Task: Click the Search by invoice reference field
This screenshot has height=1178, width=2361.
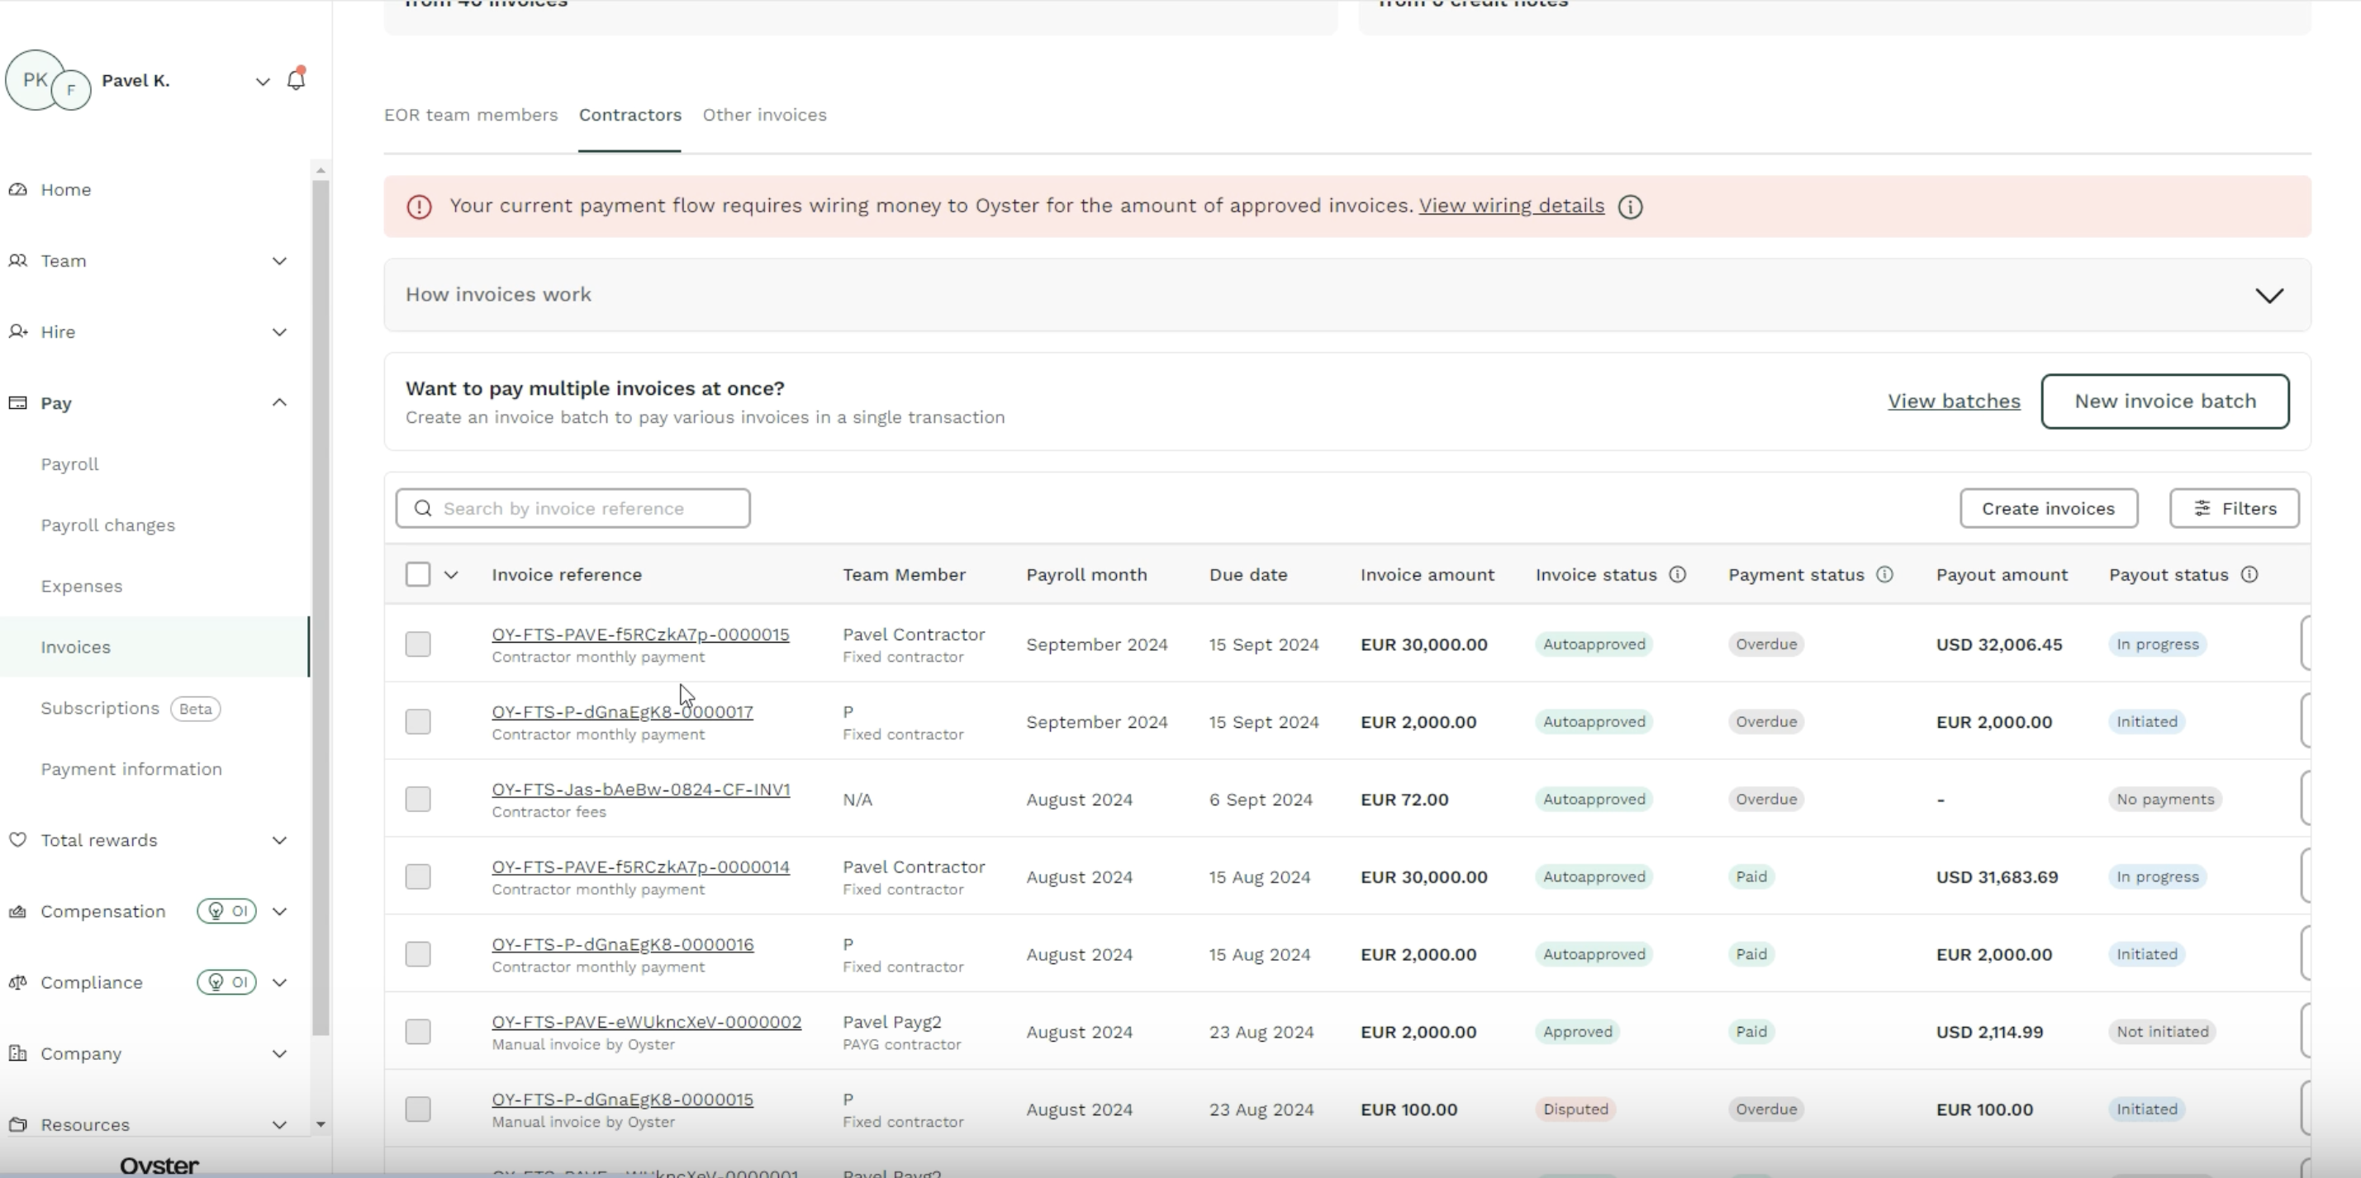Action: 572,508
